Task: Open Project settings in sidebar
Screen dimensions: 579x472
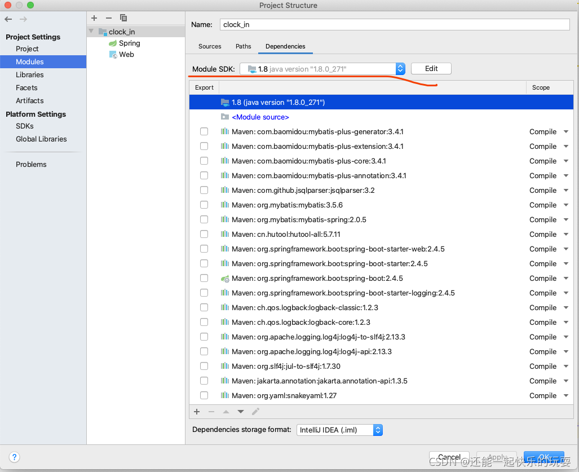Action: coord(27,48)
